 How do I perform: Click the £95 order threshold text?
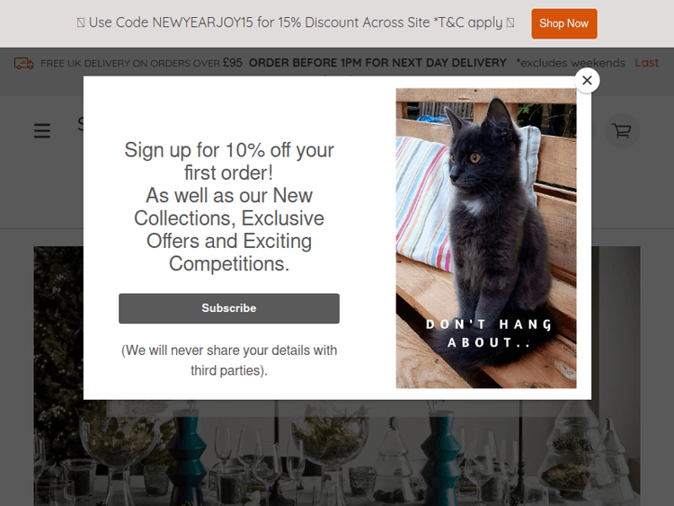pos(233,63)
